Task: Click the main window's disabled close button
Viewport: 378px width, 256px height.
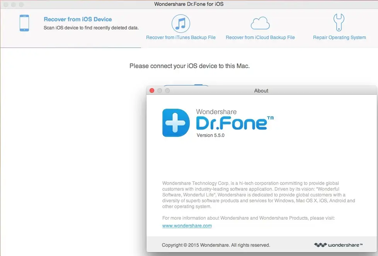Action: (6, 5)
